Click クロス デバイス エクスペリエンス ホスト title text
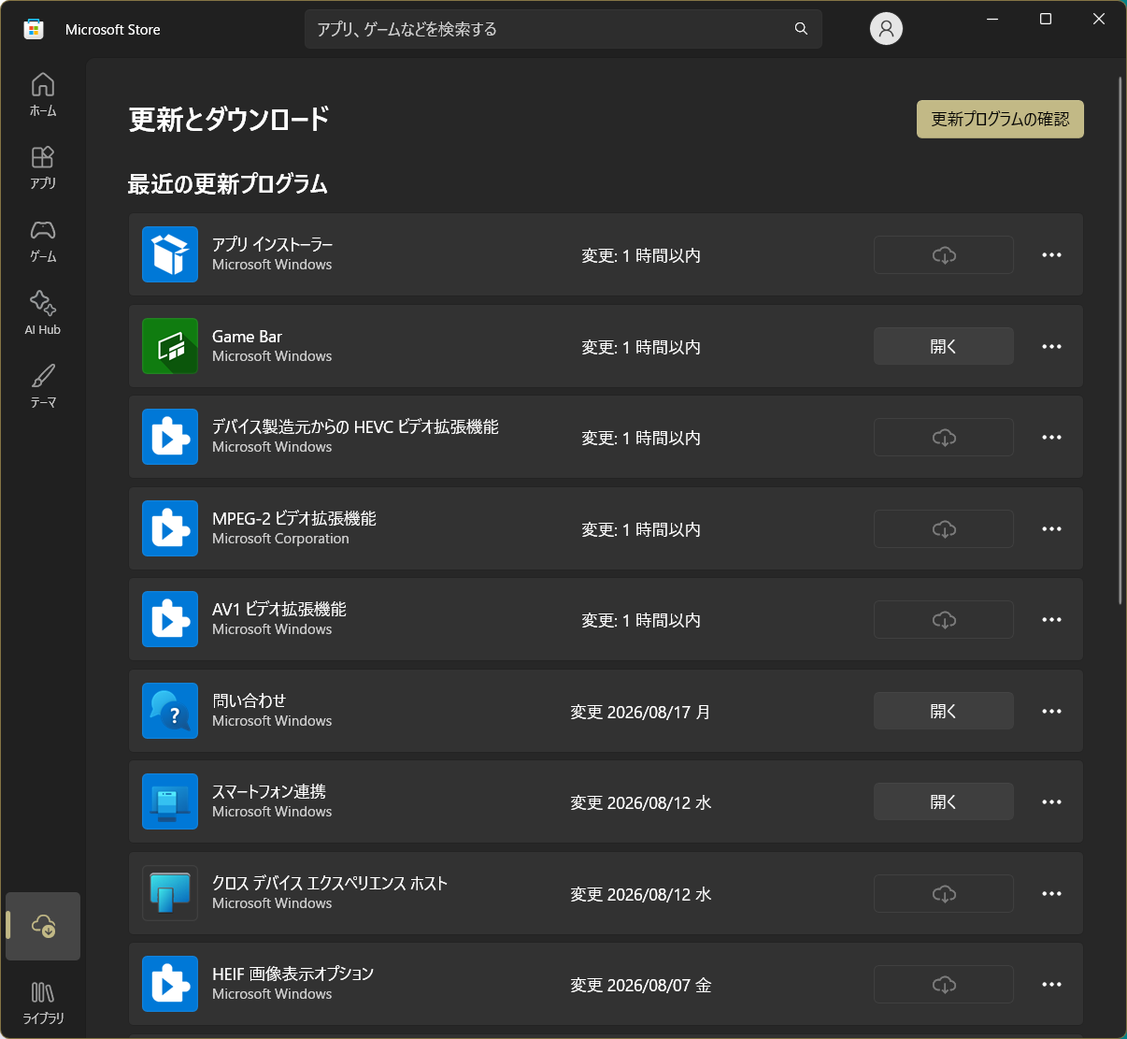 click(330, 883)
